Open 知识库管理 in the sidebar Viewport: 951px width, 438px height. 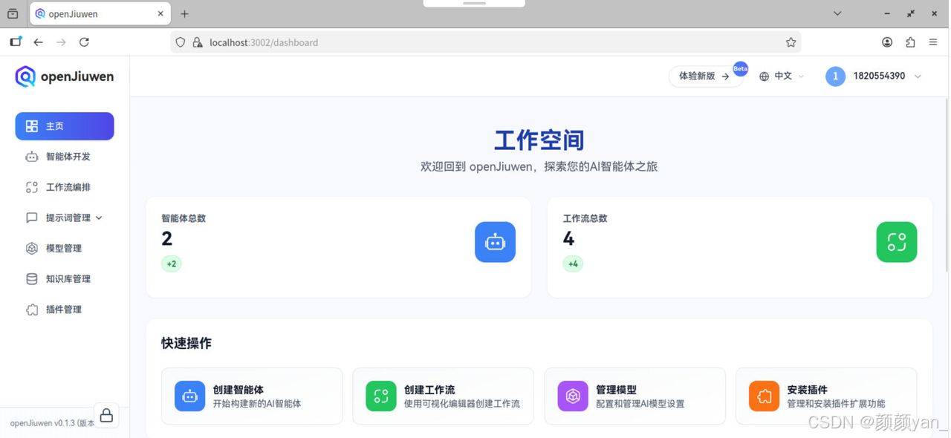[65, 279]
